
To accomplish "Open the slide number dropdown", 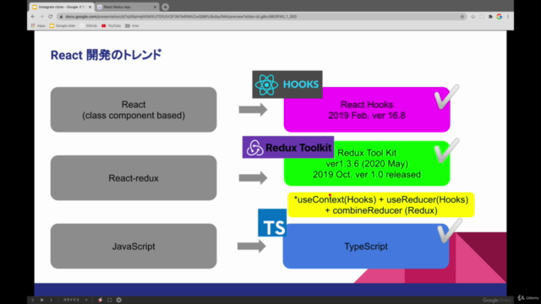I will click(x=75, y=300).
